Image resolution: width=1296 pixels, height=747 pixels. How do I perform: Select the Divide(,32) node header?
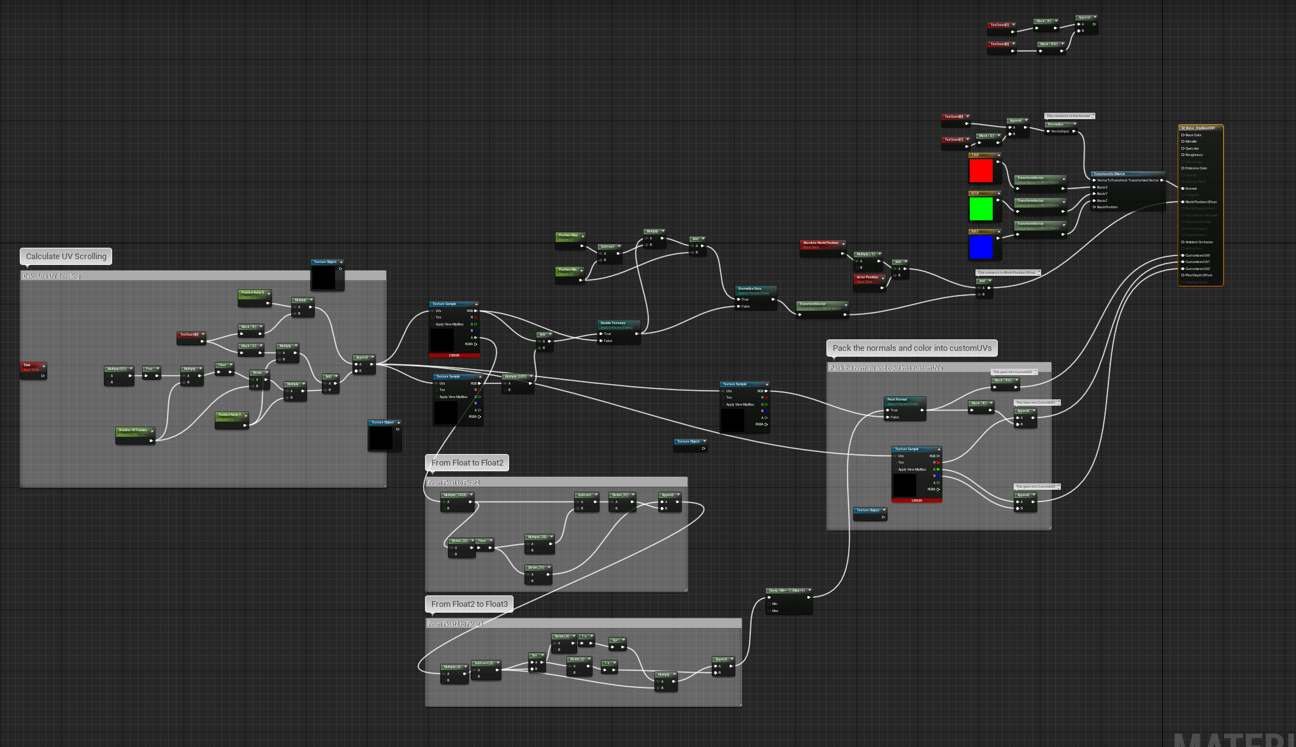tap(461, 541)
